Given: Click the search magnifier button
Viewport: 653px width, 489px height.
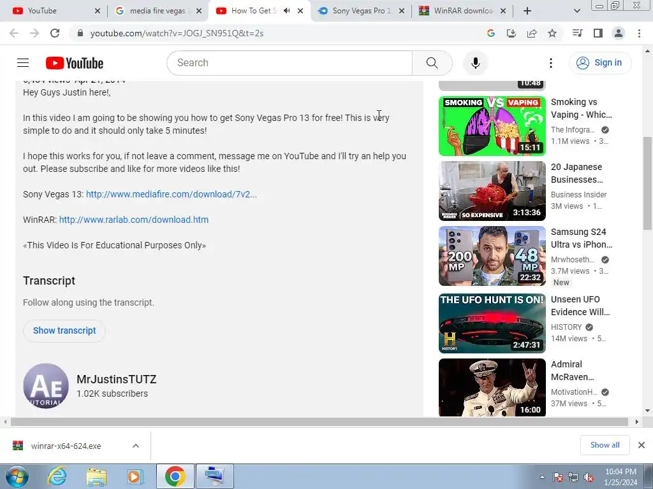Looking at the screenshot, I should point(432,63).
